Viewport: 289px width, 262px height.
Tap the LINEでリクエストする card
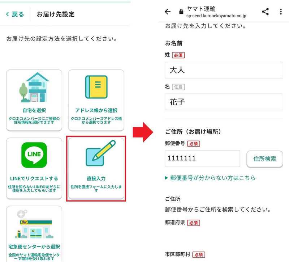tap(34, 168)
